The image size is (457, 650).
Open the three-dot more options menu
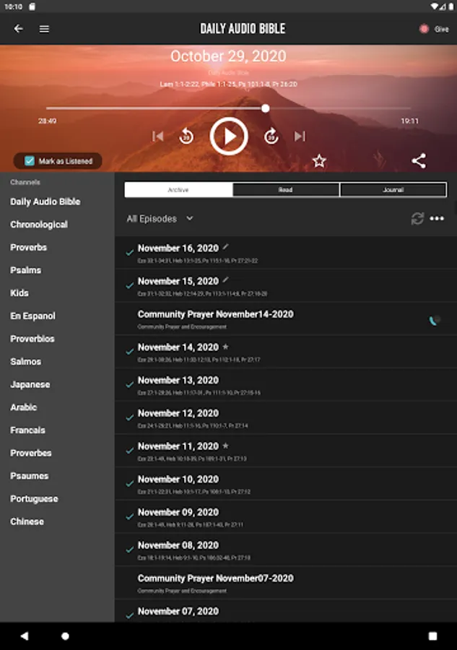pos(437,218)
